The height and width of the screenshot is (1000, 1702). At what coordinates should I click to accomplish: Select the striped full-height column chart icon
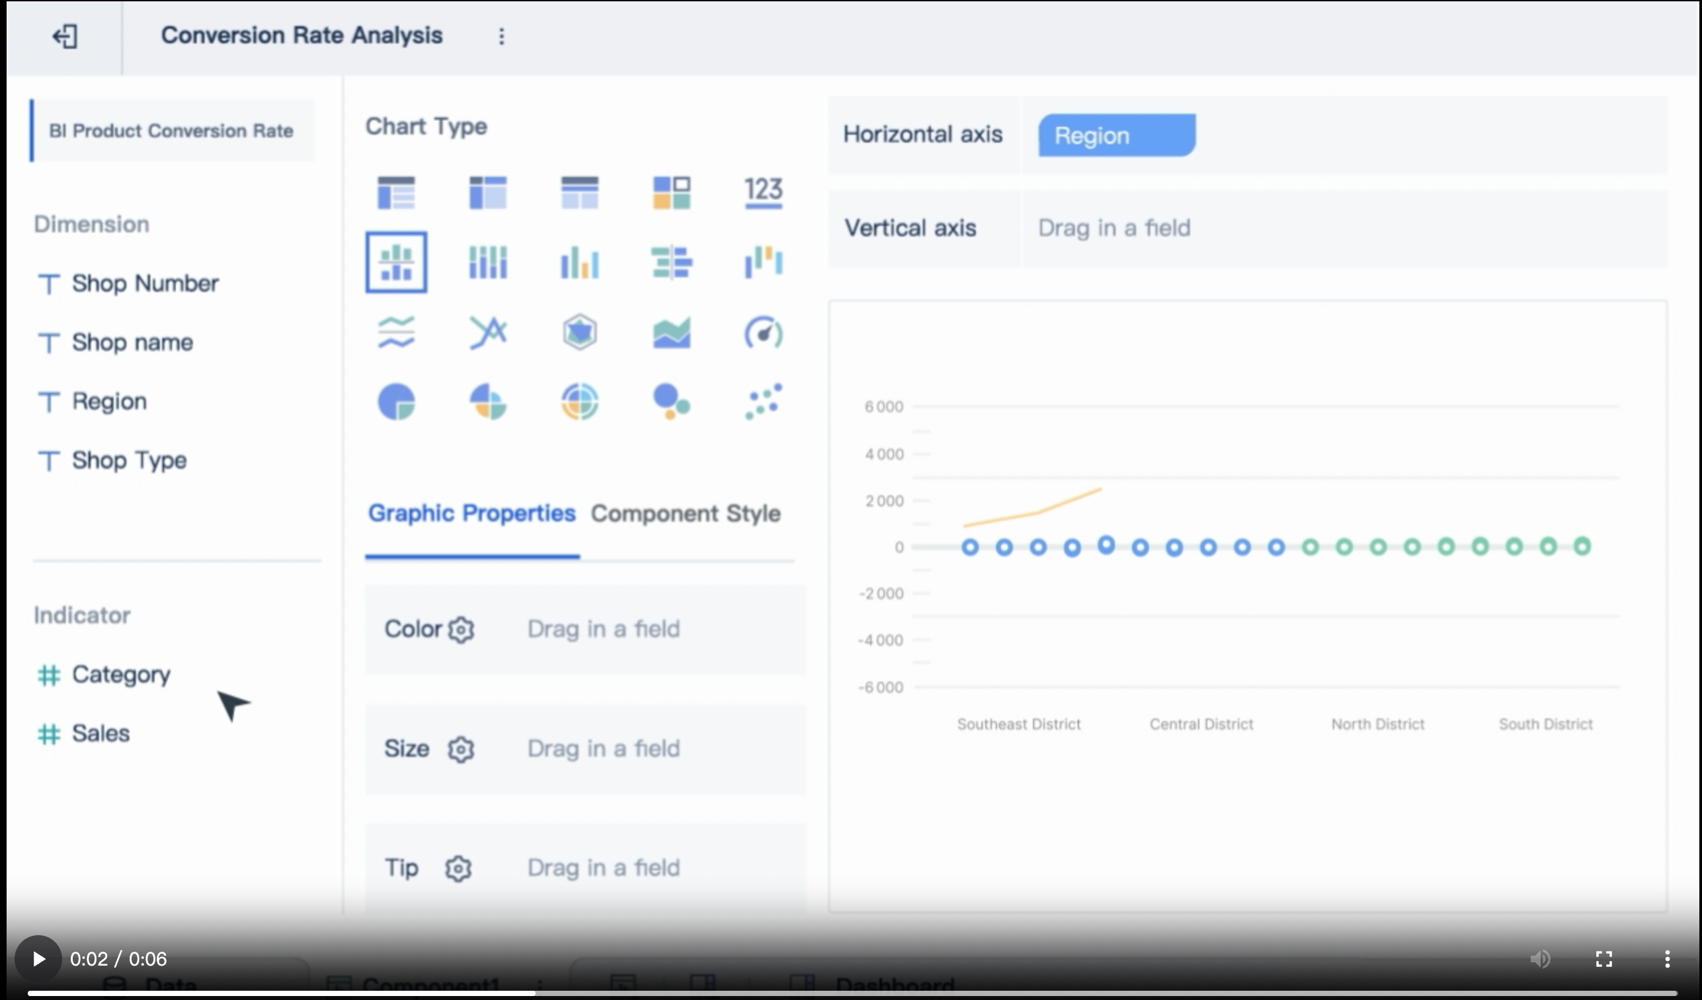point(487,262)
